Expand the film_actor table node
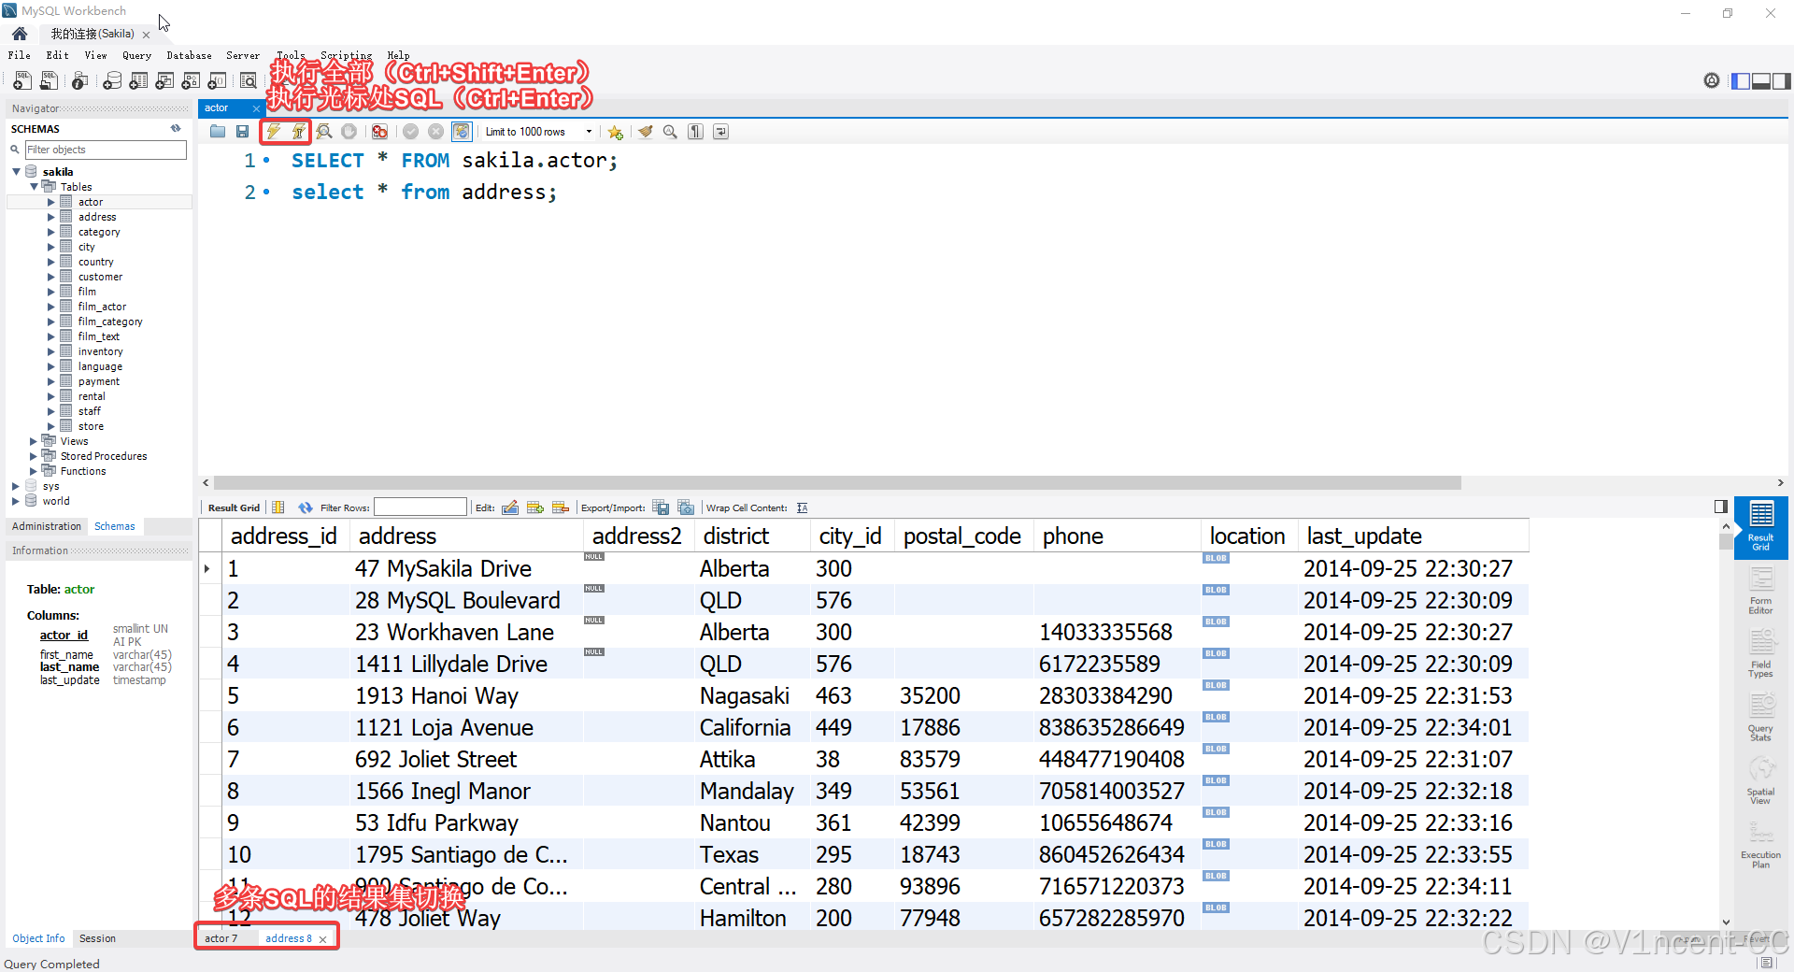1794x972 pixels. 51,307
